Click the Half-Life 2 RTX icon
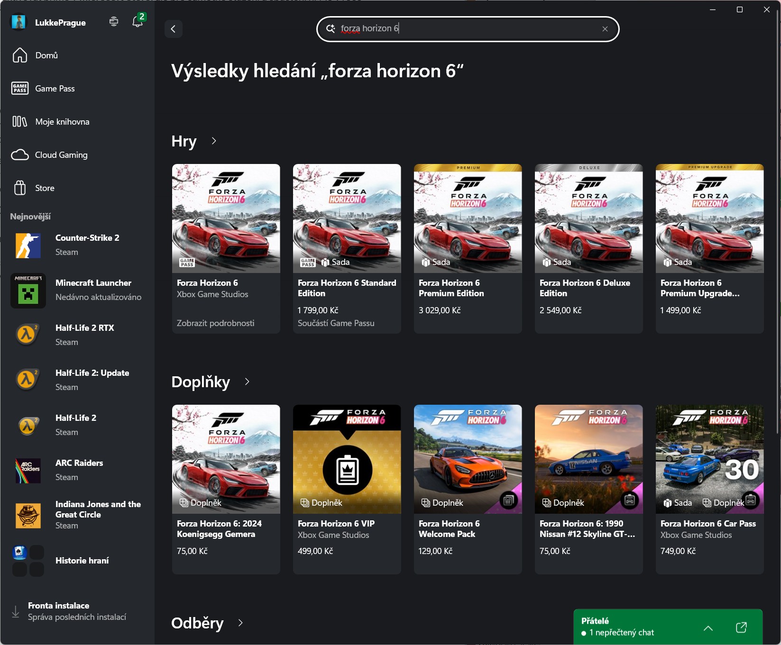 27,335
